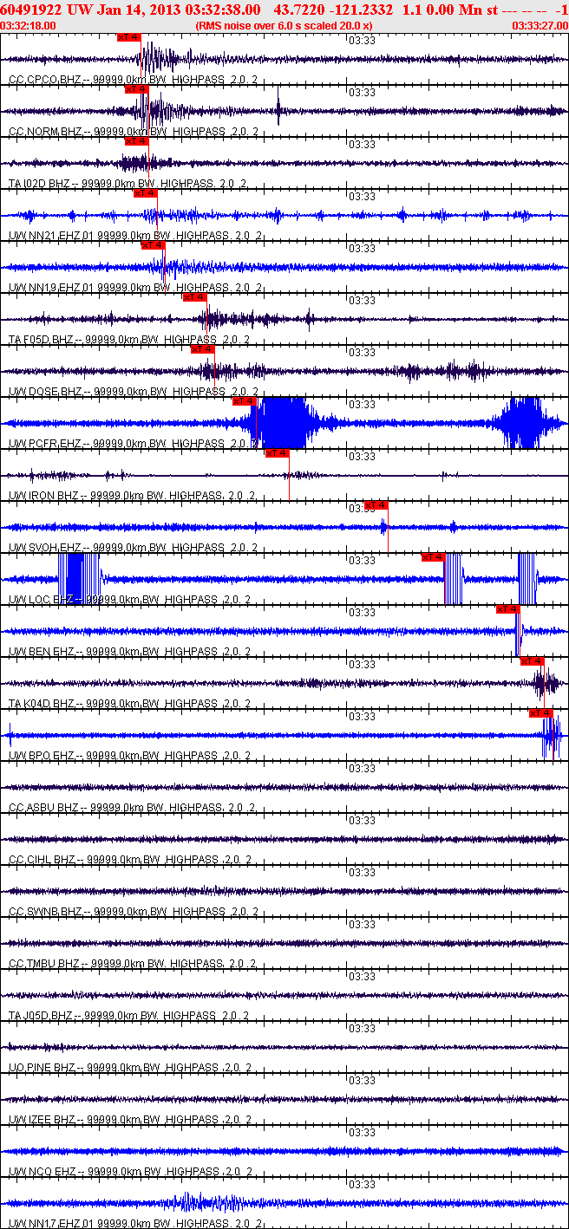Click the CC.NORM.BHZ station label
The image size is (569, 1229).
coord(46,132)
